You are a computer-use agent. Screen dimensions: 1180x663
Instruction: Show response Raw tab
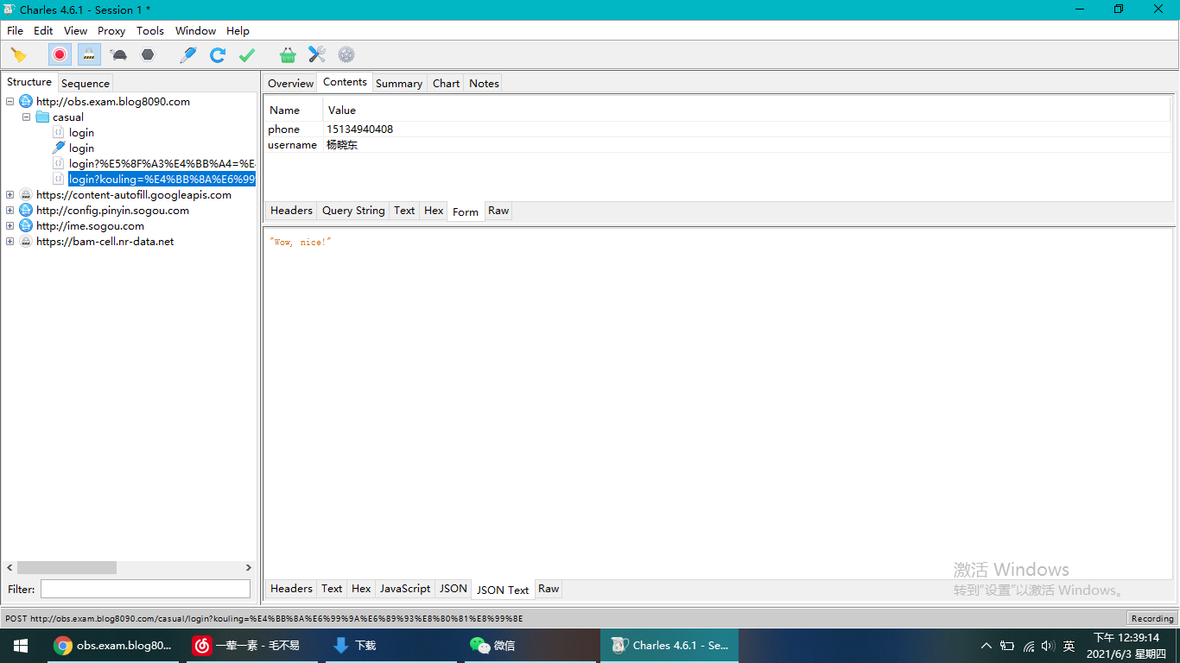point(549,589)
